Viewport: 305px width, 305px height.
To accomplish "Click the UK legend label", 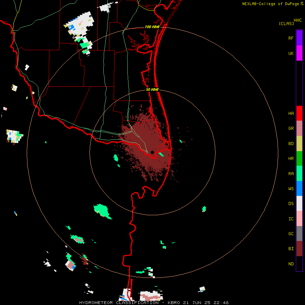I will pyautogui.click(x=291, y=53).
